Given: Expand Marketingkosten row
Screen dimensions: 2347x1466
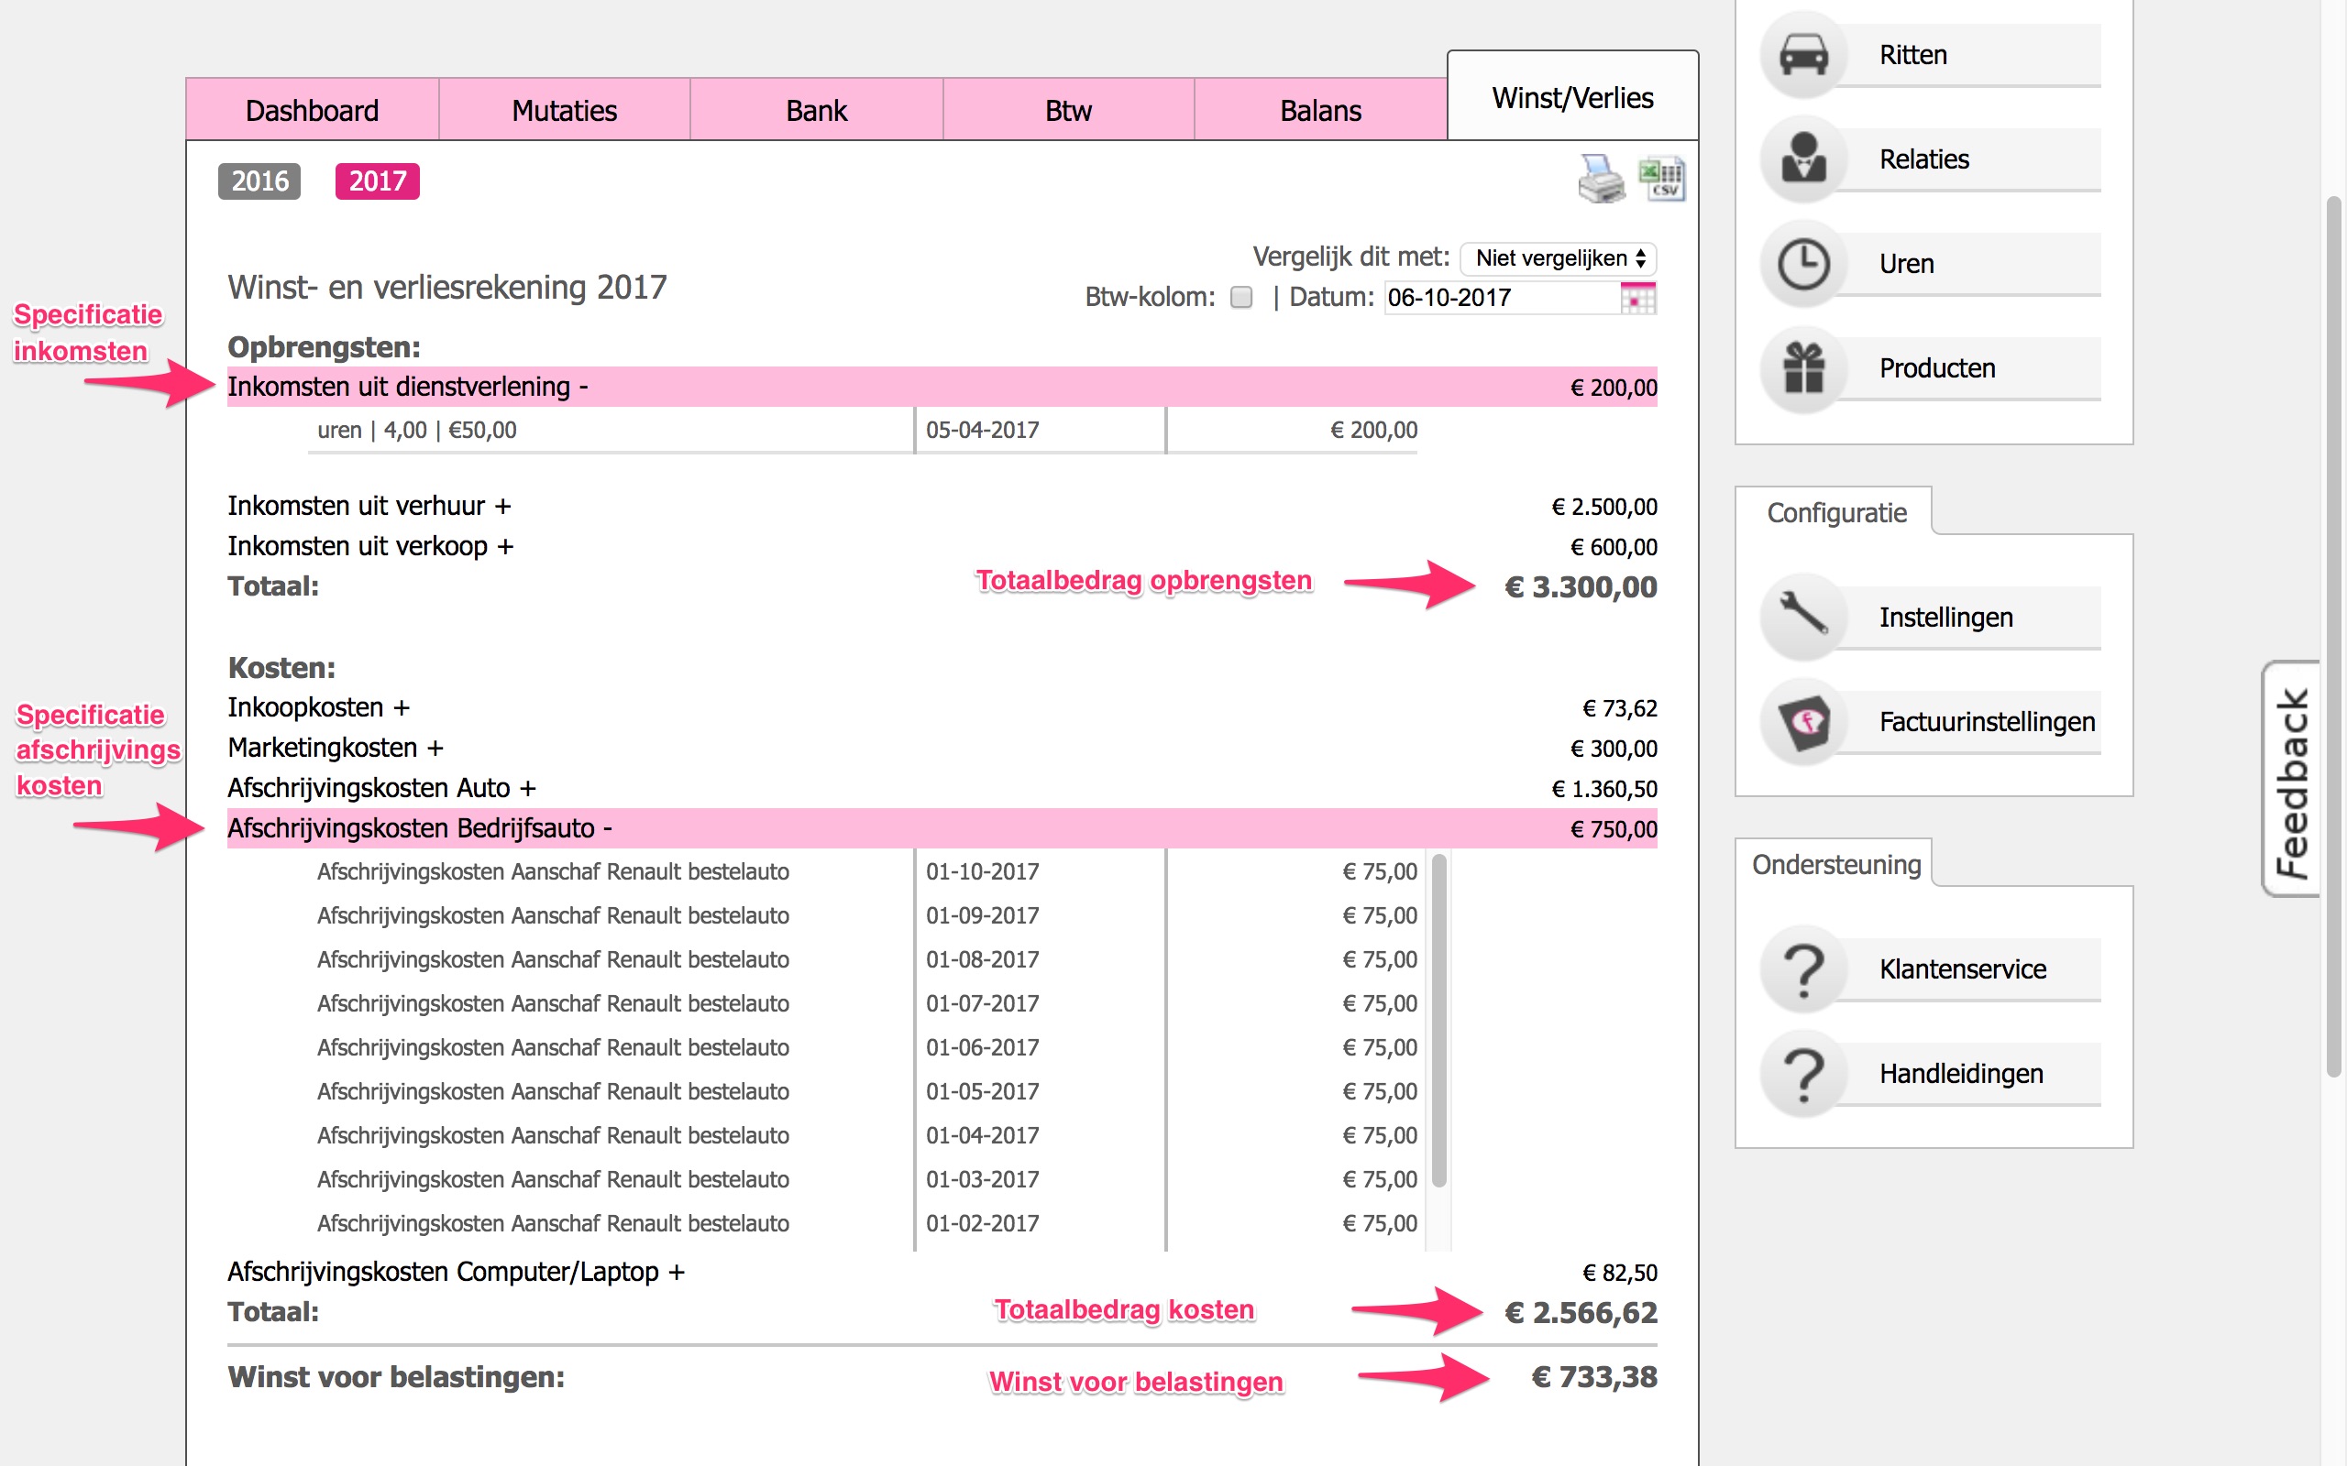Looking at the screenshot, I should click(942, 749).
